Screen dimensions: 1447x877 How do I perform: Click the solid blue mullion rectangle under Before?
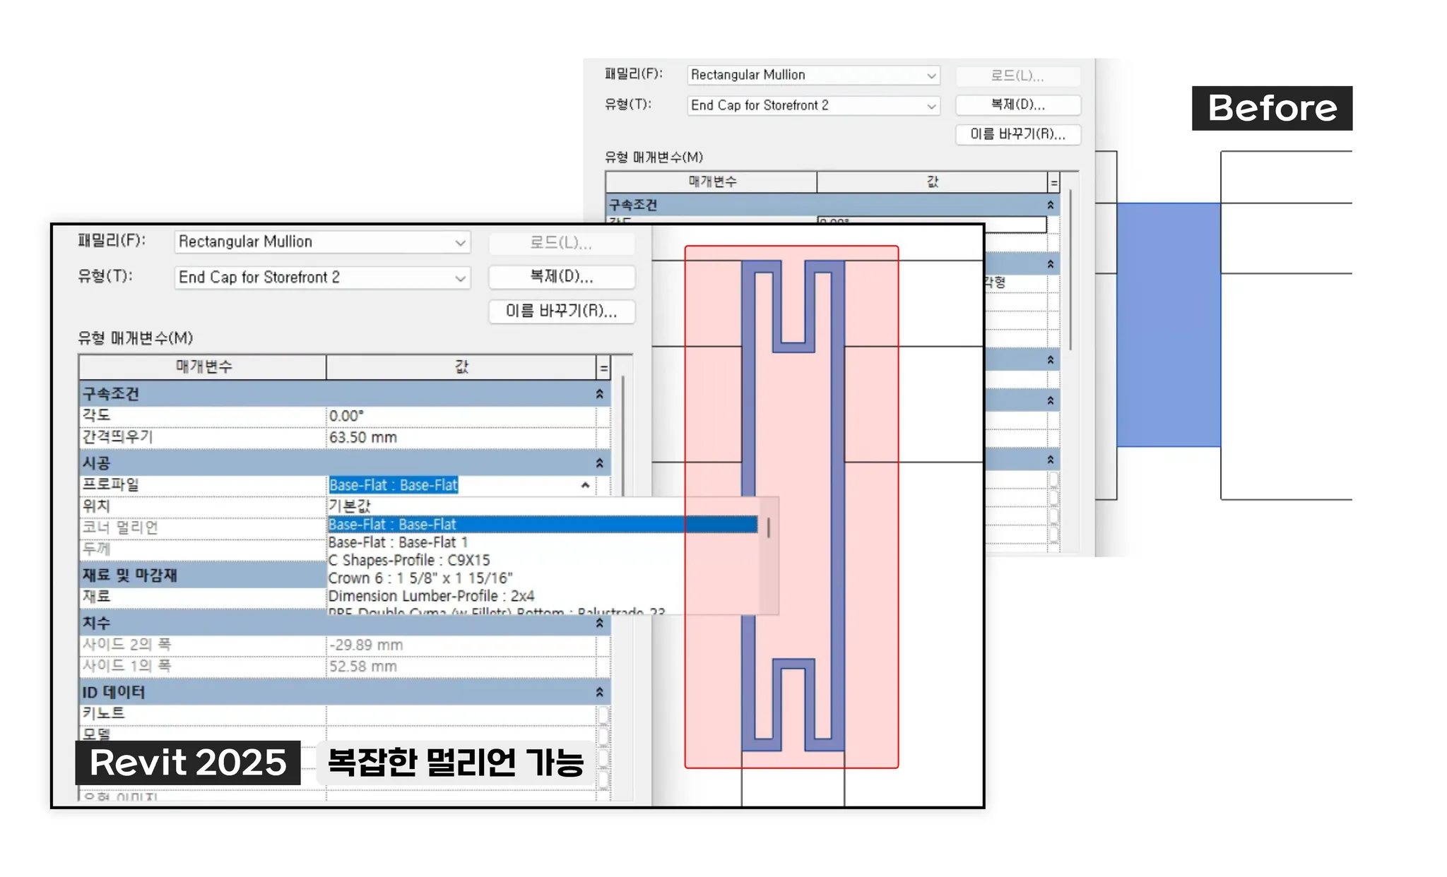1168,325
